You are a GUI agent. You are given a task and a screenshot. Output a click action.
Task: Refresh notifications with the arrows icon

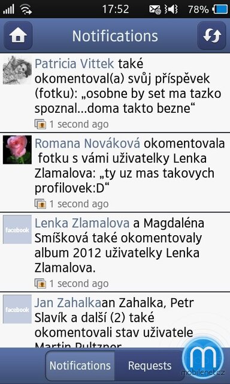(x=211, y=35)
